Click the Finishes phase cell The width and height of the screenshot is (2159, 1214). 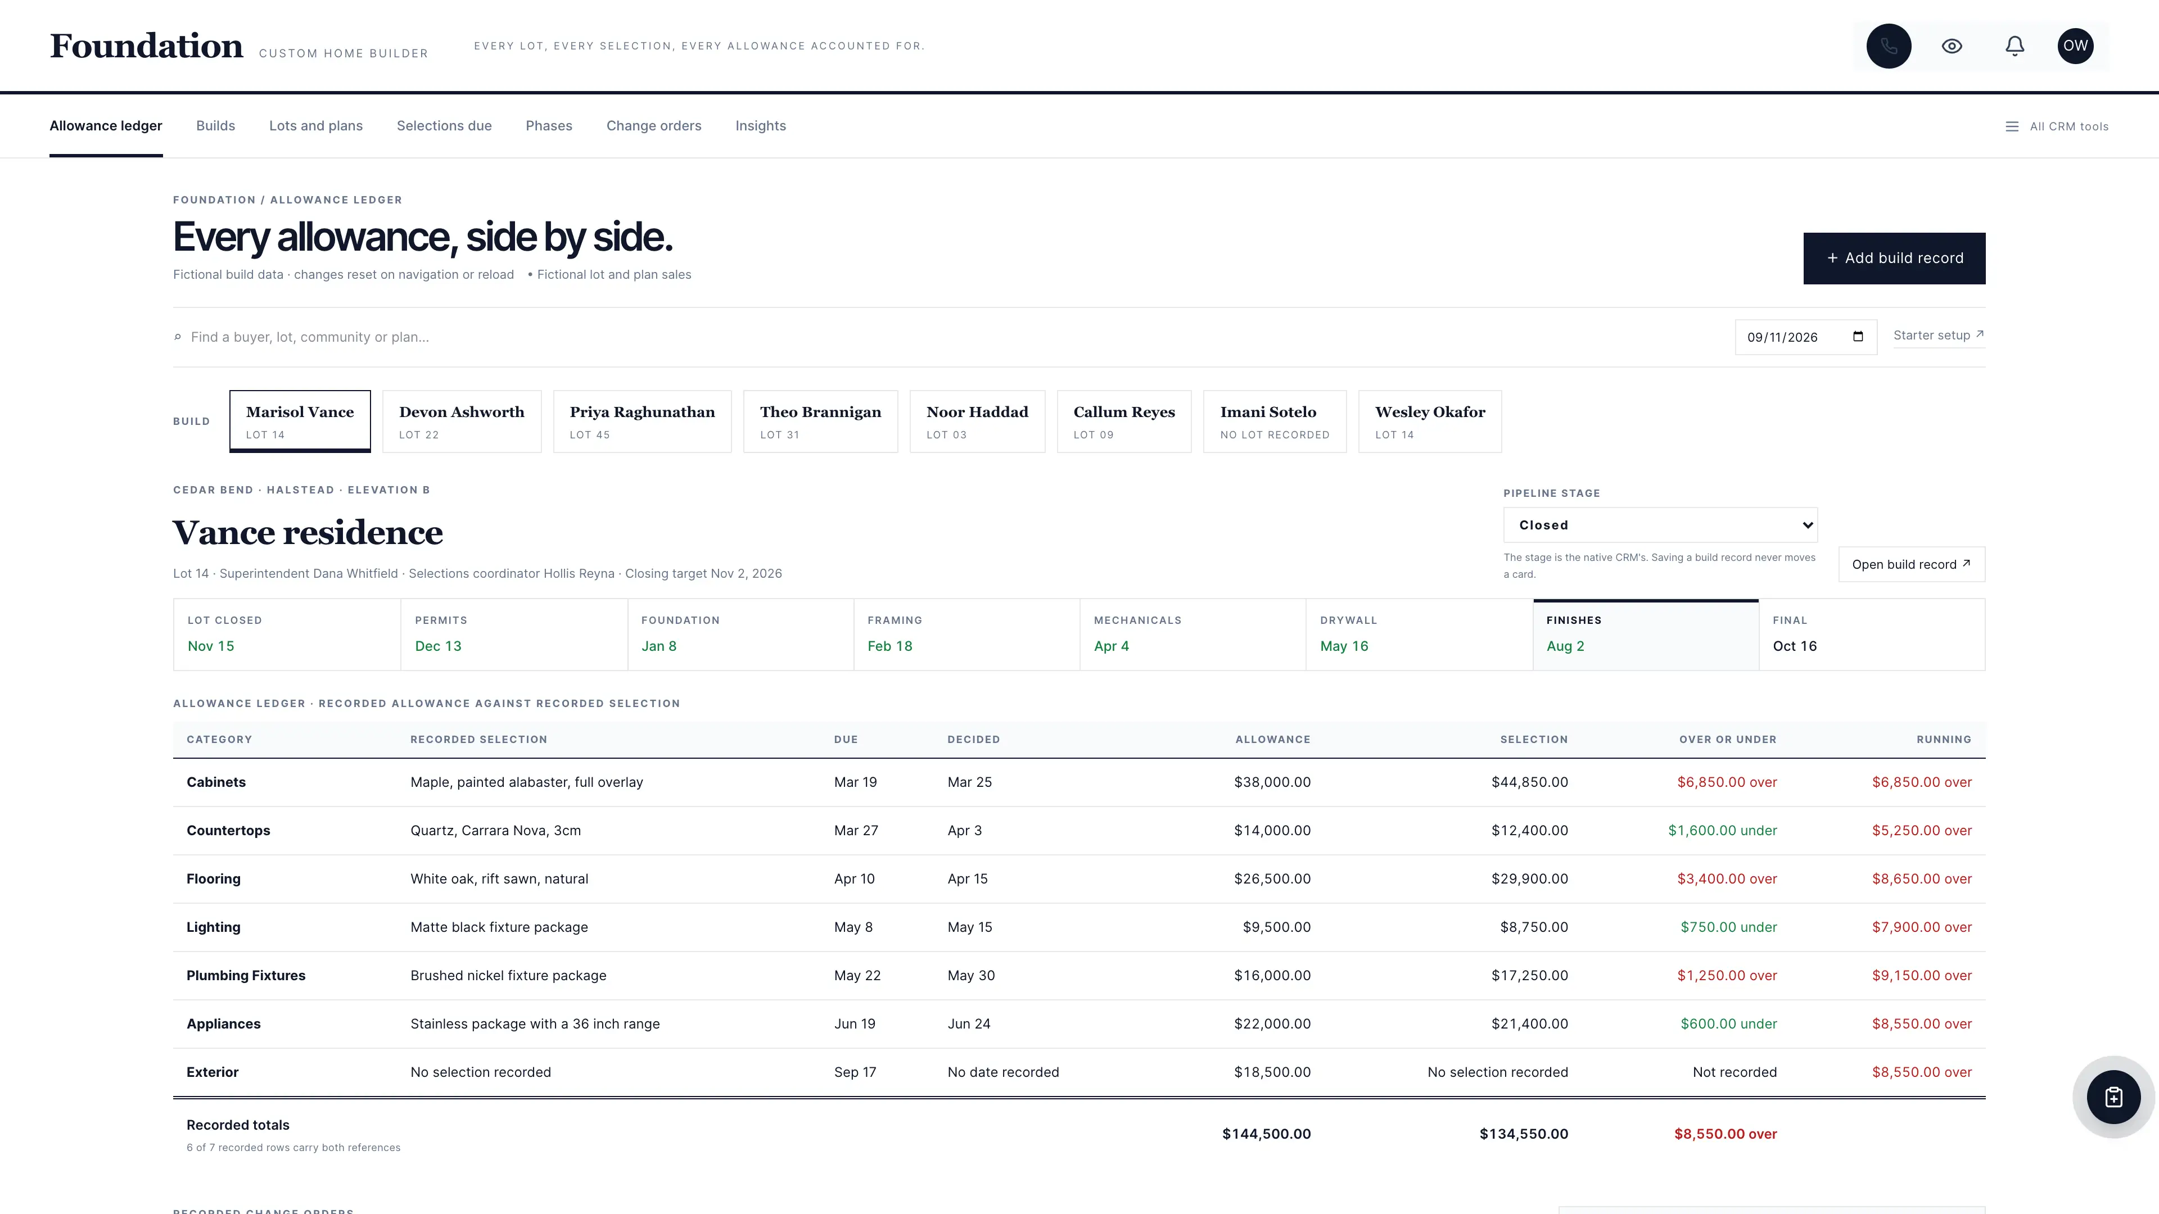point(1645,634)
